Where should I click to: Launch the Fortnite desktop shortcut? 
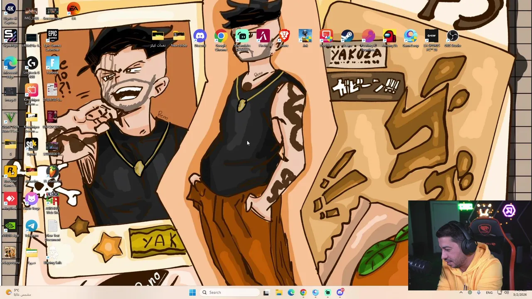pyautogui.click(x=52, y=66)
